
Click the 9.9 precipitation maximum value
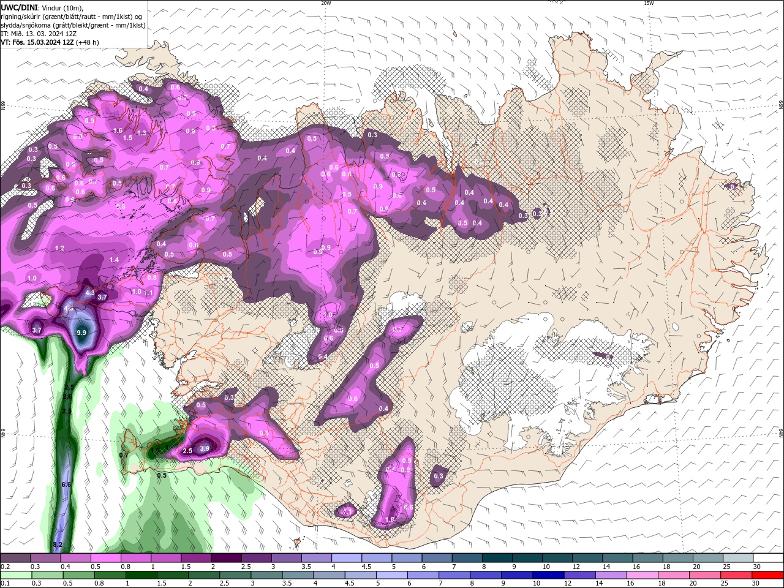point(81,333)
